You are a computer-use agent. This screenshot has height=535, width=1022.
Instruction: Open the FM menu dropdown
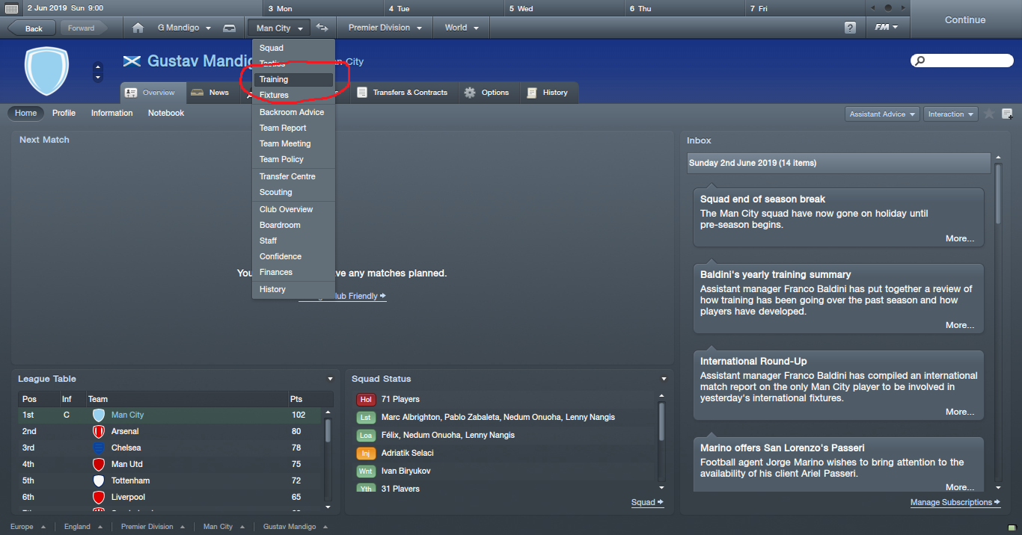887,28
